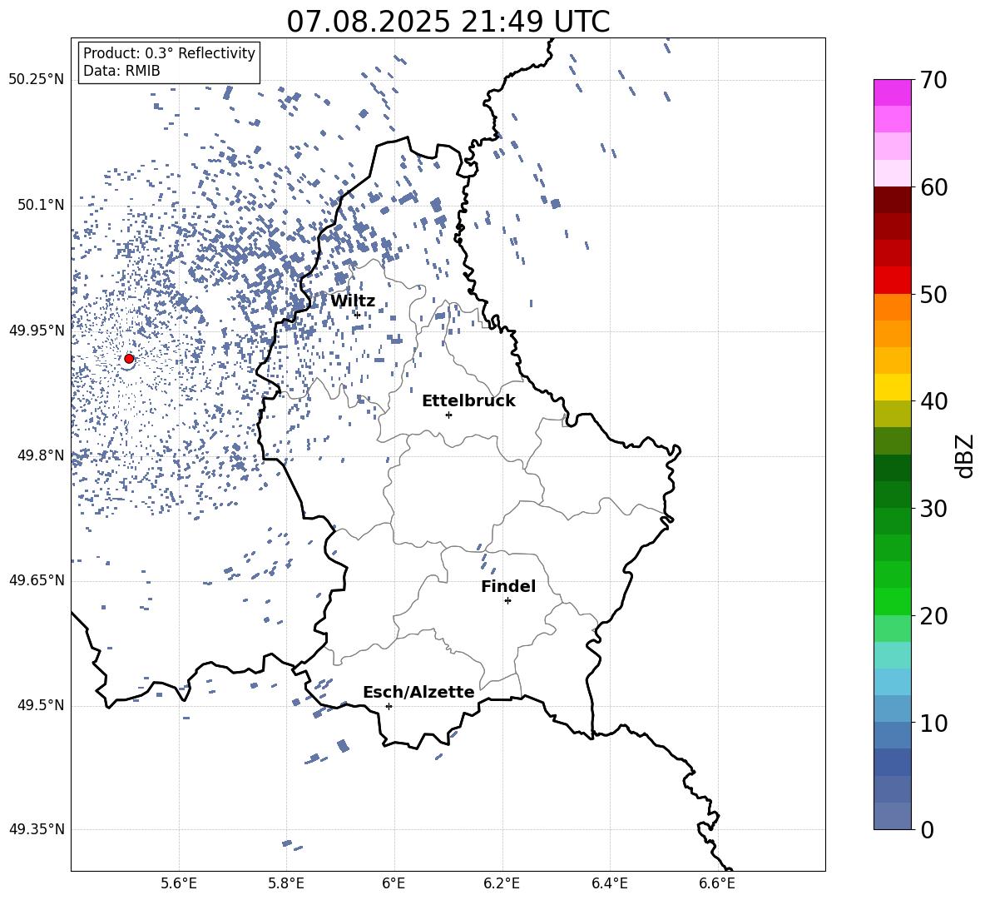Click the yellow colorbar swatch above 40
This screenshot has width=985, height=900.
(x=893, y=387)
